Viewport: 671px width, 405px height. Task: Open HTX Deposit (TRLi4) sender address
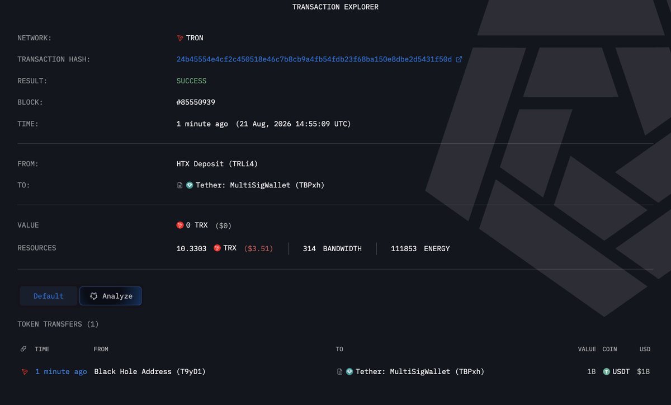click(217, 164)
